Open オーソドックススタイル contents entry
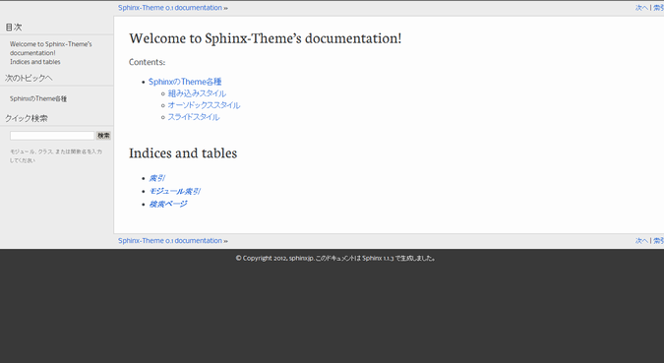664x363 pixels. pyautogui.click(x=204, y=105)
